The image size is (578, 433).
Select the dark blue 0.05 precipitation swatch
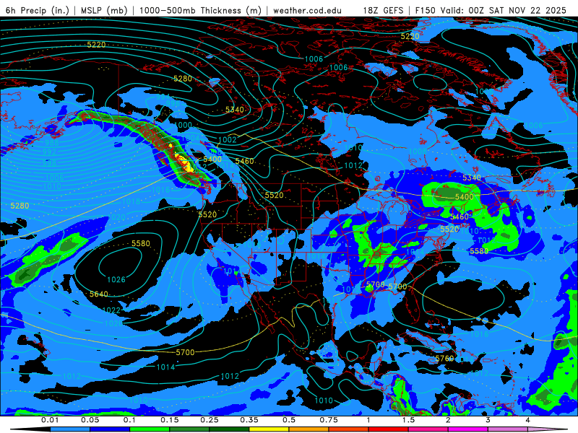point(110,429)
